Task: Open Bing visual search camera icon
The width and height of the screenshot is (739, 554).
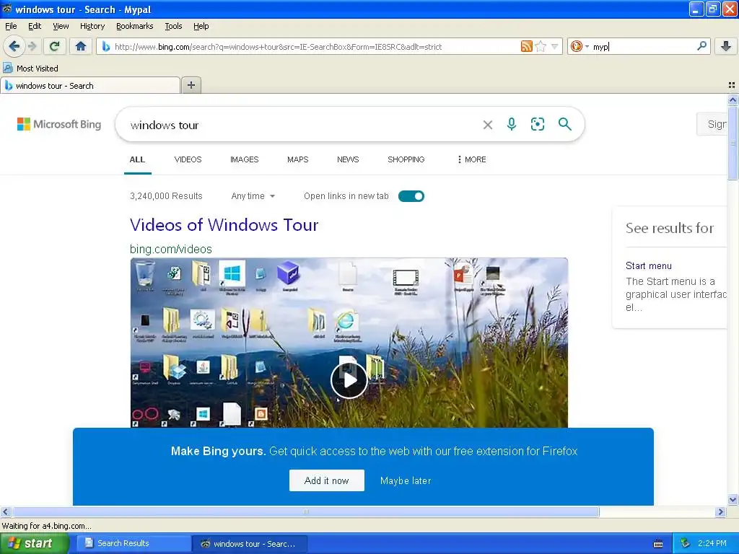Action: [x=537, y=124]
